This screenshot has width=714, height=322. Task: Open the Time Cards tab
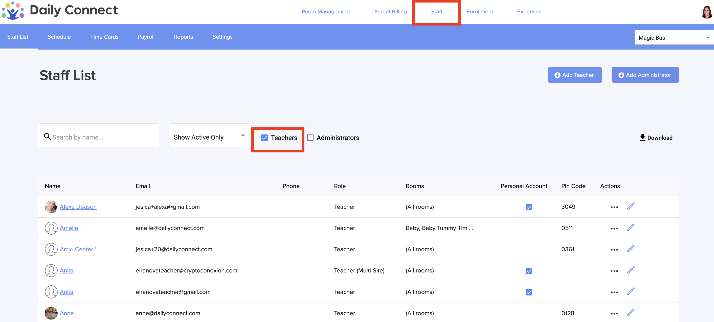pos(104,37)
